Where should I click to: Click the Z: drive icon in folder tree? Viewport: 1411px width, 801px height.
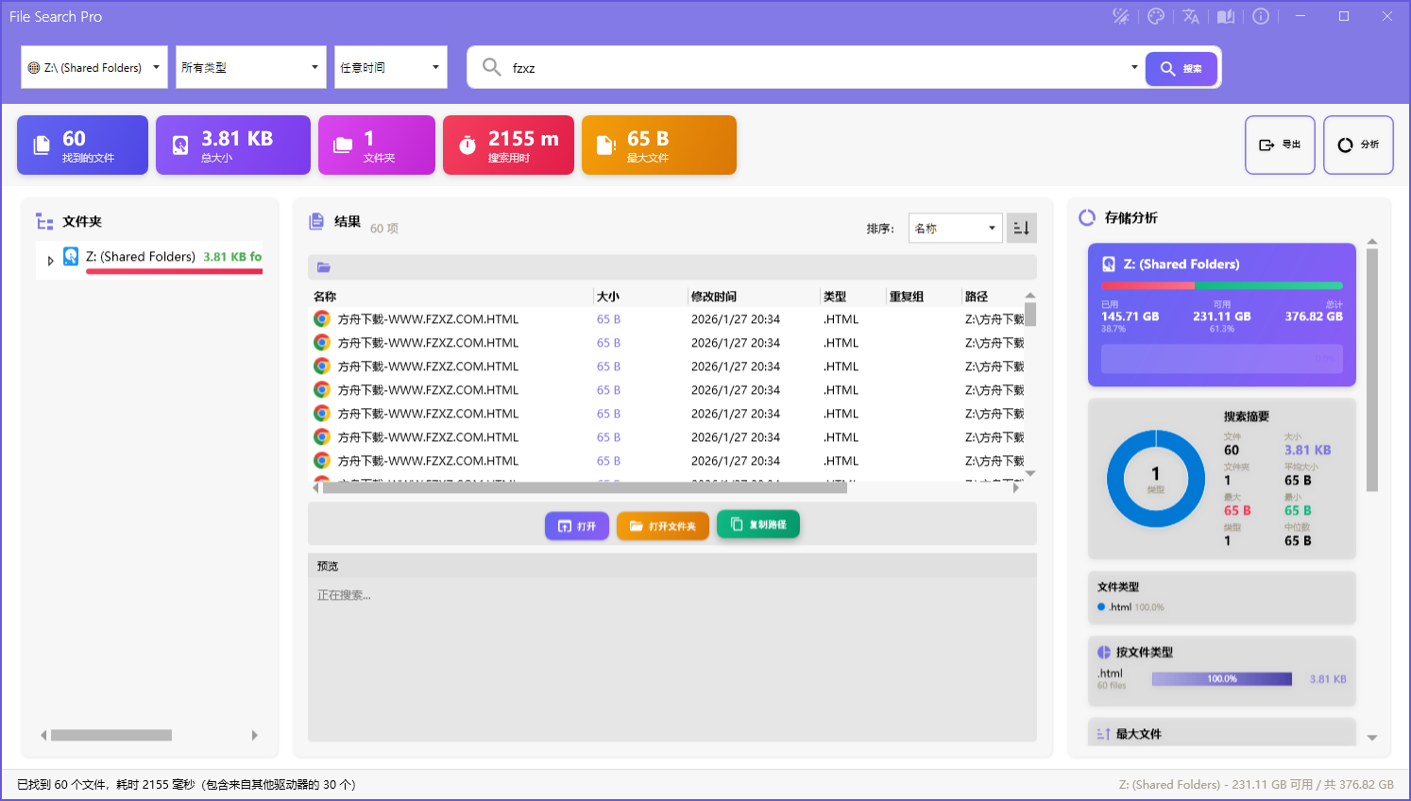point(71,256)
